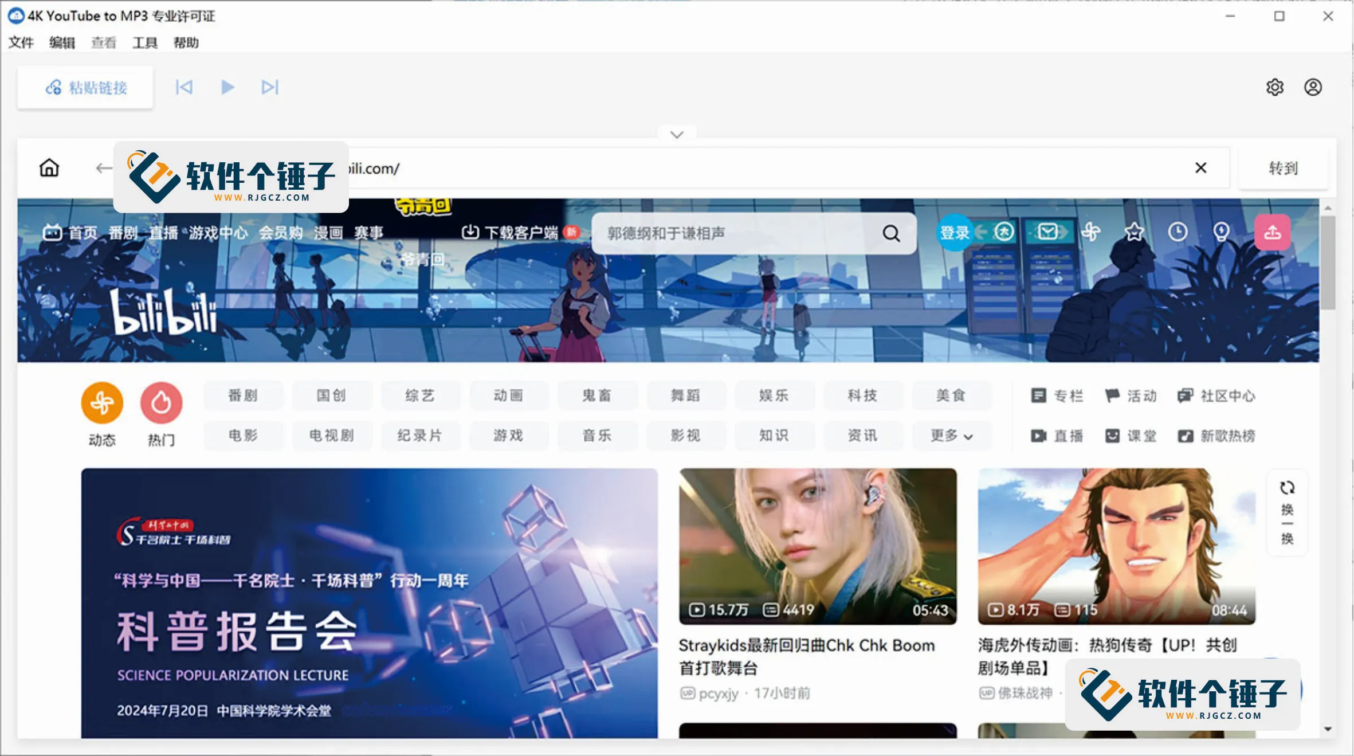
Task: Open 游戏中心 nav link
Action: pos(218,232)
